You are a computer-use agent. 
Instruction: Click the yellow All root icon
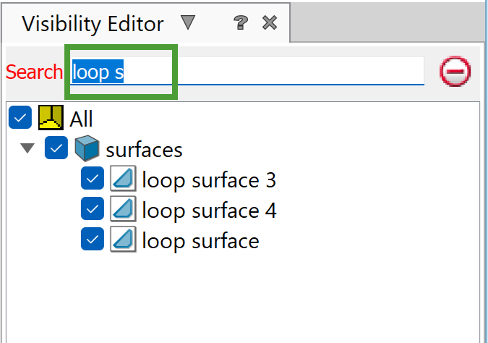point(51,118)
